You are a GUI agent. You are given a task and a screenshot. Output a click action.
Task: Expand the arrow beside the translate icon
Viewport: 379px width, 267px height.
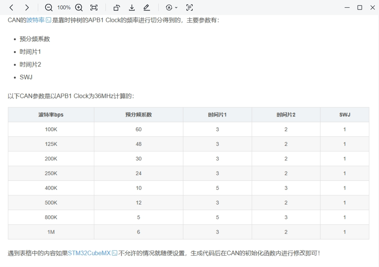176,8
